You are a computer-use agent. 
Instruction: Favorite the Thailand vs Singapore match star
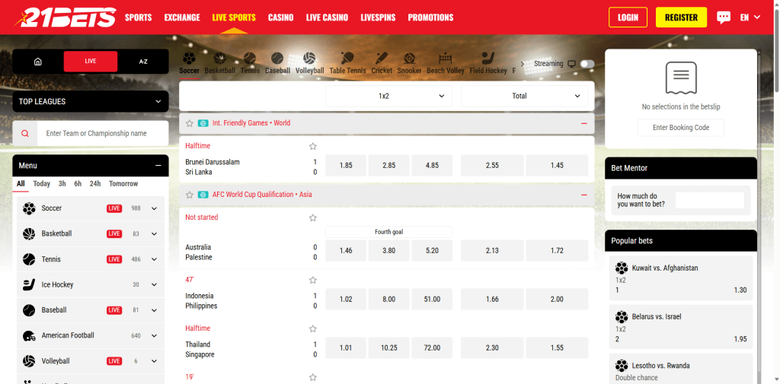pos(313,328)
